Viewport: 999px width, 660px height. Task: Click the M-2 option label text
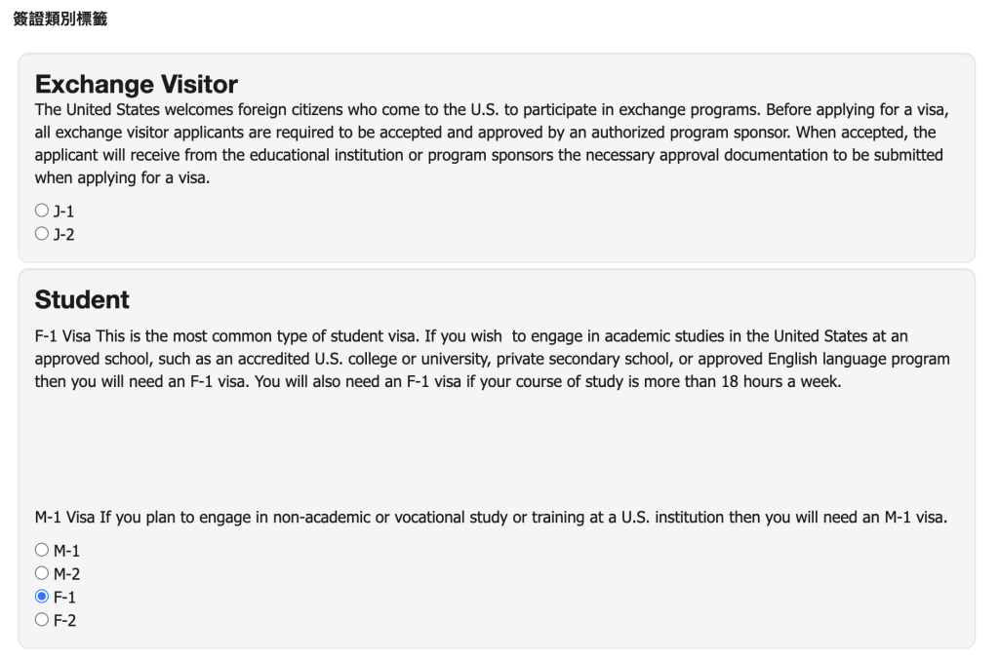(x=67, y=574)
